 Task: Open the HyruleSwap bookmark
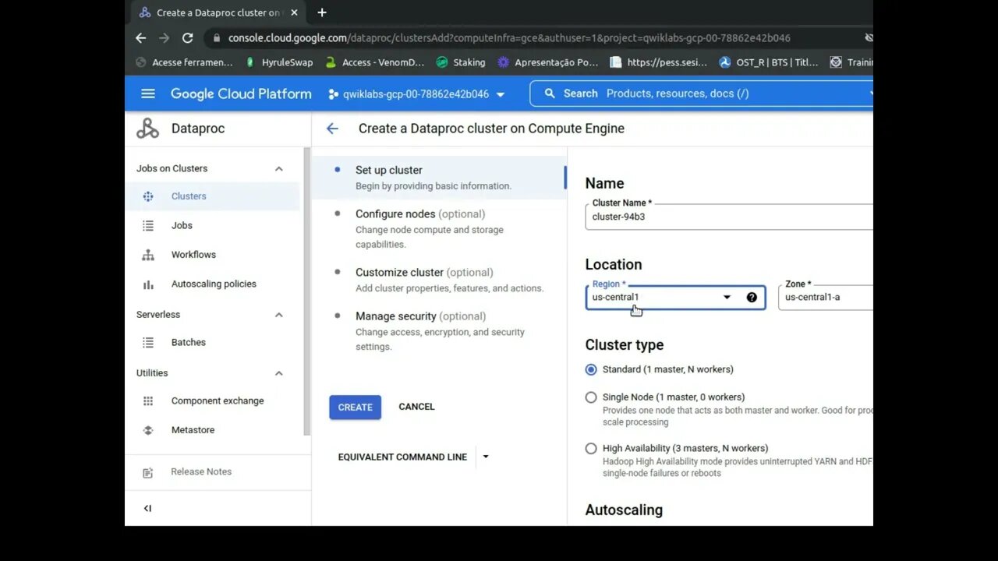click(279, 62)
